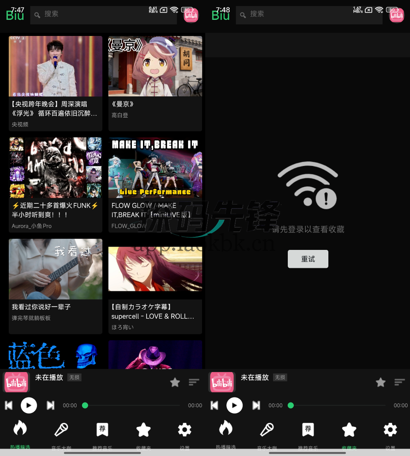Click the search field above the video grid
This screenshot has height=456, width=410.
tap(103, 15)
